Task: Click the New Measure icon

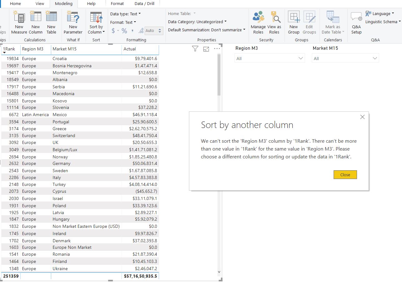Action: click(19, 18)
